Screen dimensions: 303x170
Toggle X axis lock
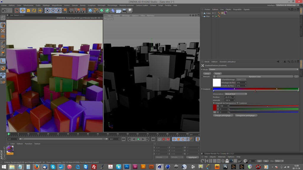tap(47, 10)
